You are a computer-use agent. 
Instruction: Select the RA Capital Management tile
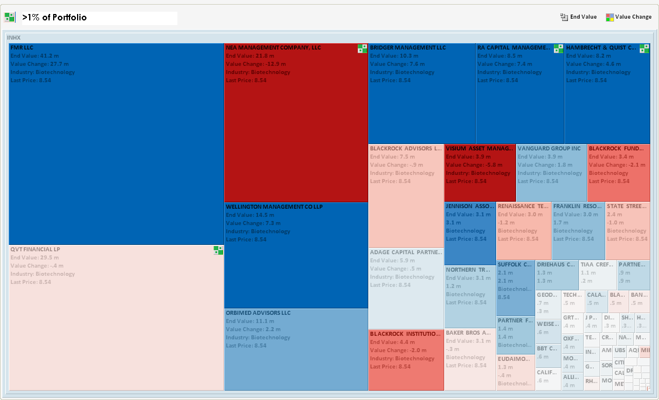click(520, 94)
